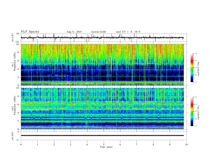210x162 pixels.
Task: Click the log(PSD) label beside ch.1 color bar
Action: tap(199, 69)
